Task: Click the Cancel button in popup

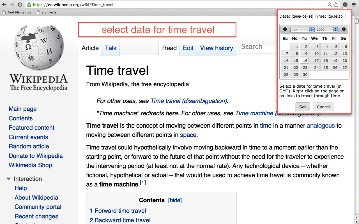Action: pos(323,107)
